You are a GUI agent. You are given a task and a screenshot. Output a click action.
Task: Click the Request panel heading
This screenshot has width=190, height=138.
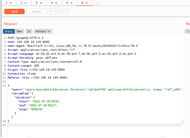pos(11,24)
